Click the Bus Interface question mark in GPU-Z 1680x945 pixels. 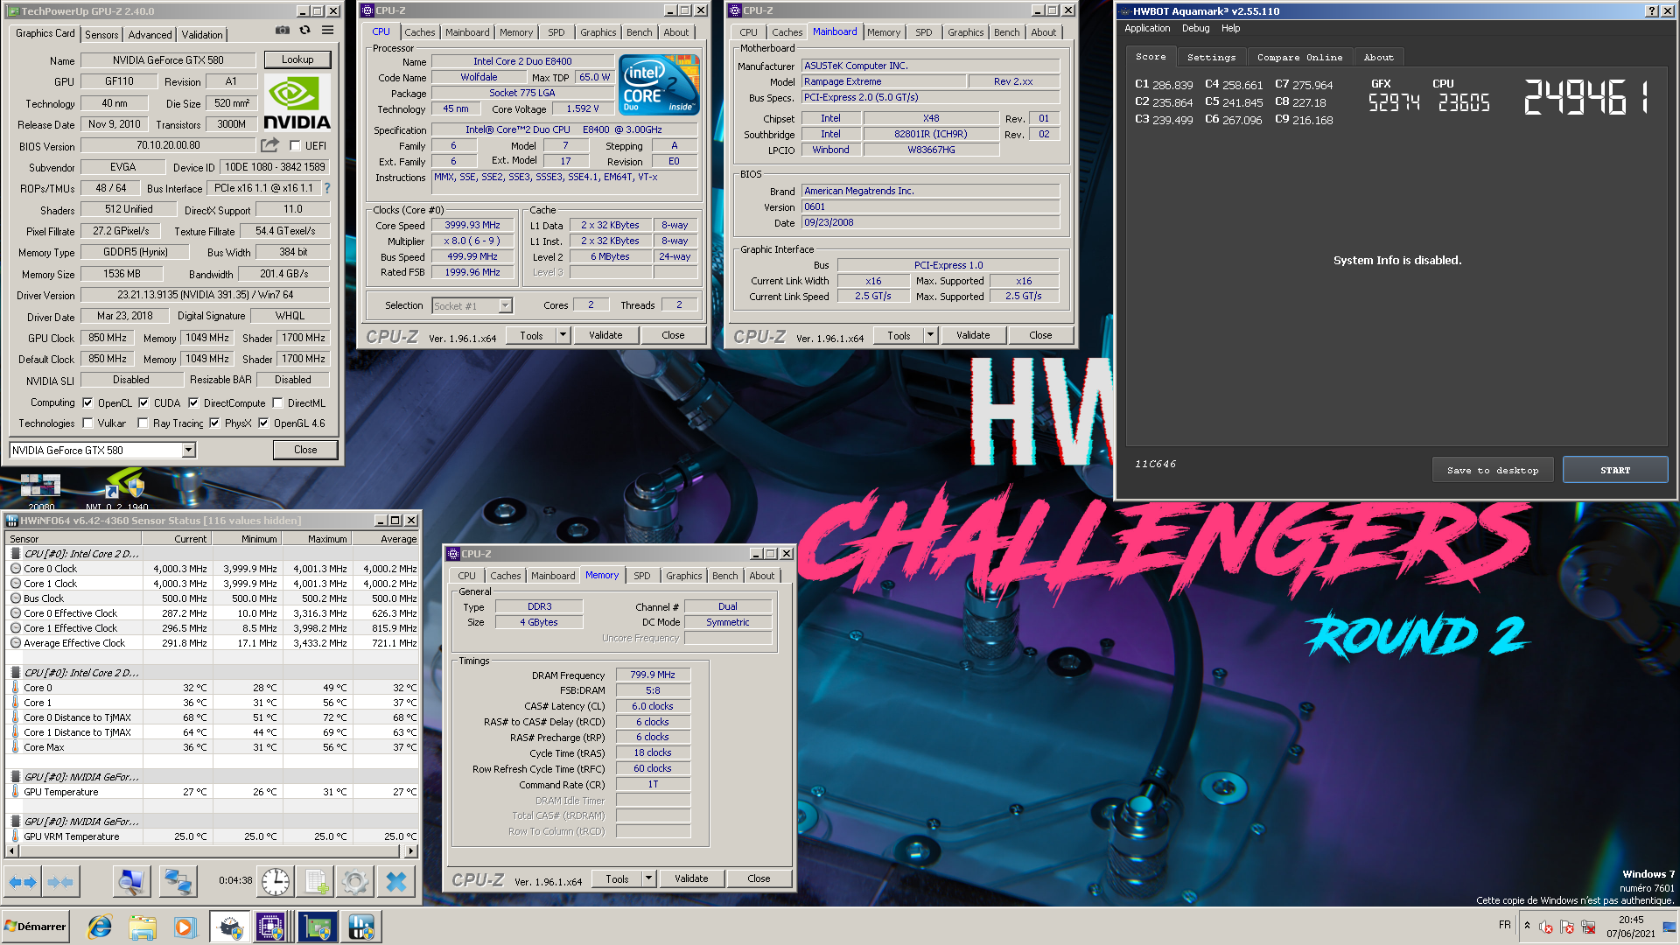coord(327,188)
